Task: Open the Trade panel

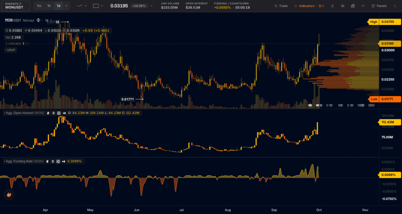Action: (x=281, y=5)
